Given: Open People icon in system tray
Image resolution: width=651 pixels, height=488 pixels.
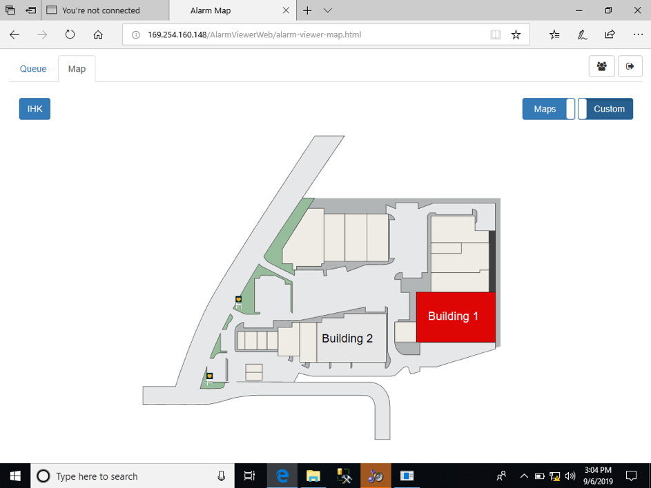Looking at the screenshot, I should [x=501, y=476].
